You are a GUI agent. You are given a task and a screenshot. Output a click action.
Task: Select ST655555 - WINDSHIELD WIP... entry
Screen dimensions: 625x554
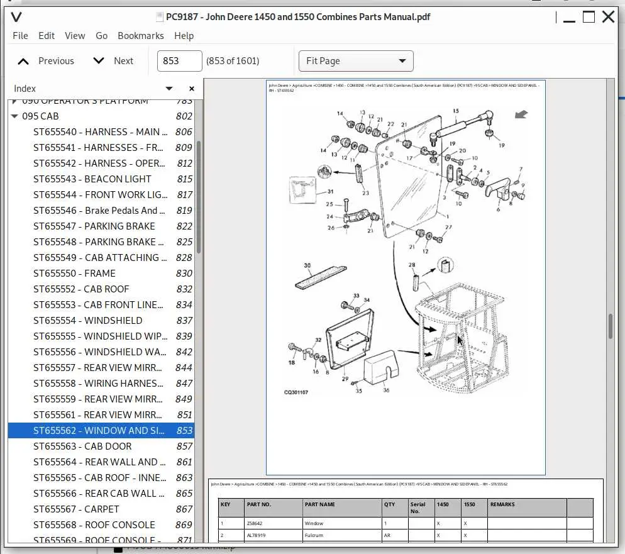point(101,336)
